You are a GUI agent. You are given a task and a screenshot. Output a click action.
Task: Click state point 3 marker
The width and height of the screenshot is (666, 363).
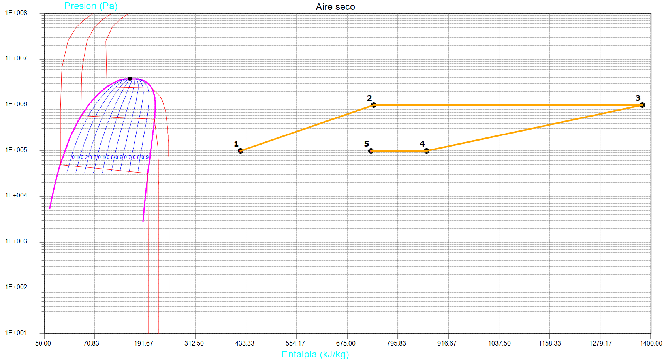click(x=642, y=105)
